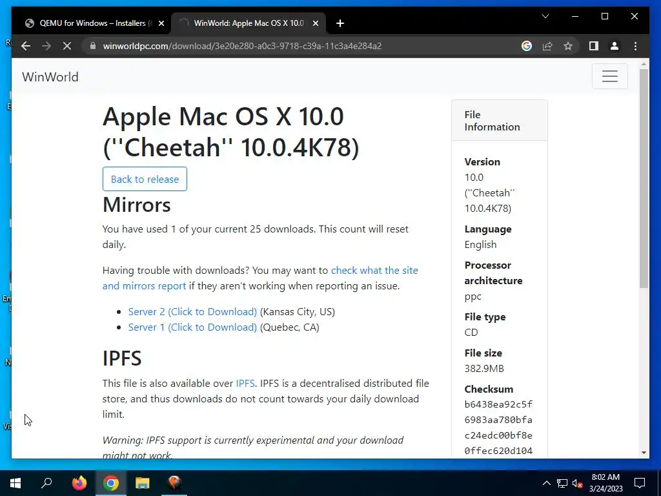Open the clock showing 8:02 AM
This screenshot has width=661, height=496.
[605, 483]
